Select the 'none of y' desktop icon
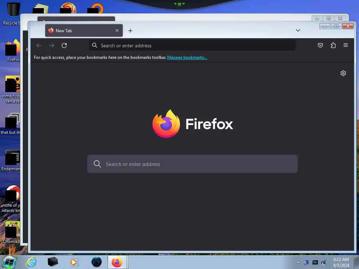Screen dimensions: 359x269 11,199
